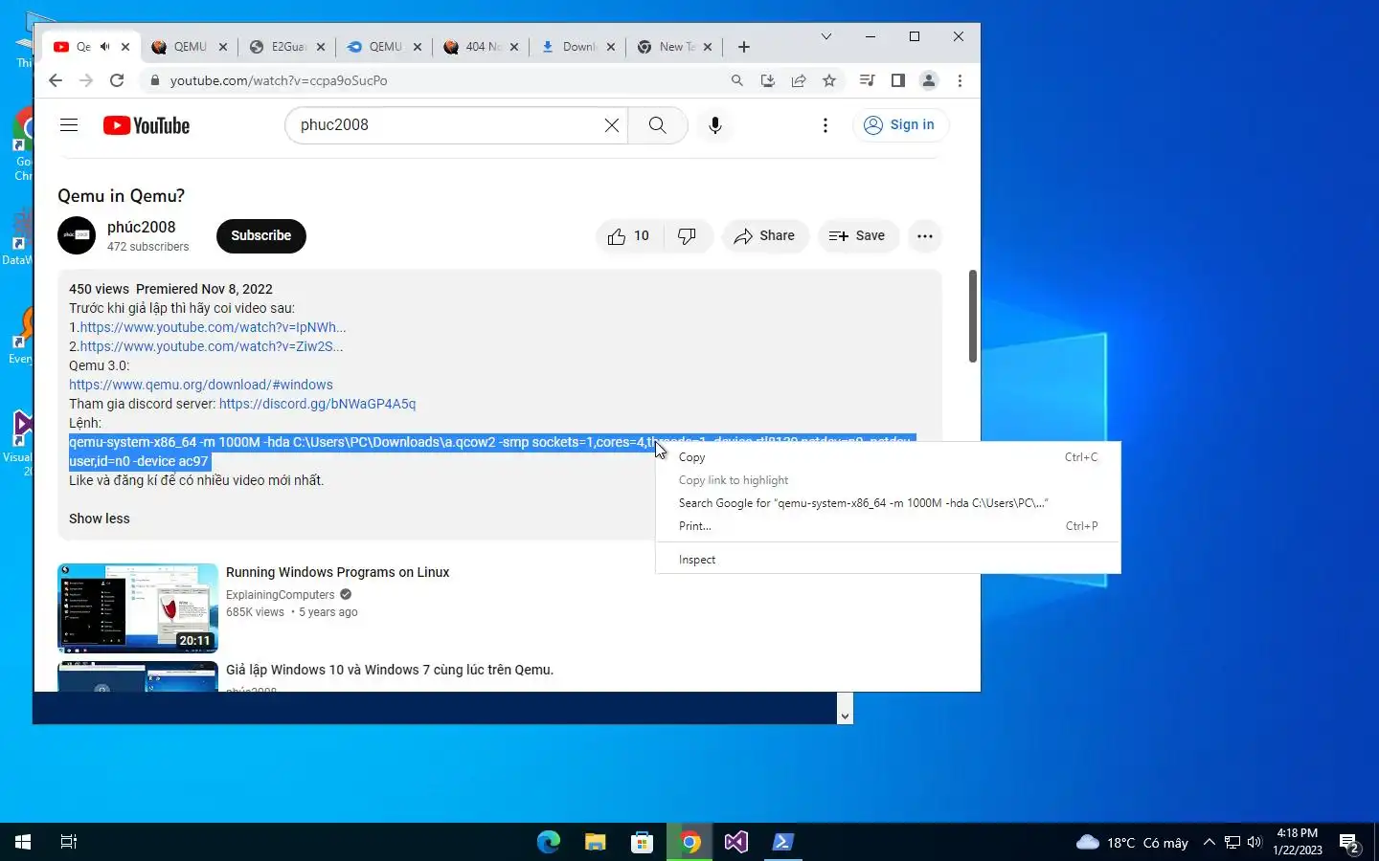Image resolution: width=1379 pixels, height=861 pixels.
Task: Toggle Chrome's side panel
Action: [x=898, y=80]
